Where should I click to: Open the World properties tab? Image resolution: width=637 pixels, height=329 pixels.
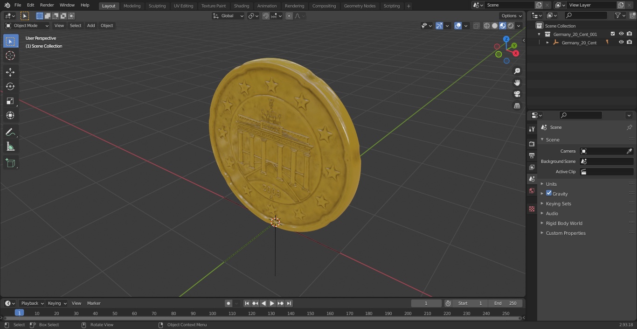[532, 190]
